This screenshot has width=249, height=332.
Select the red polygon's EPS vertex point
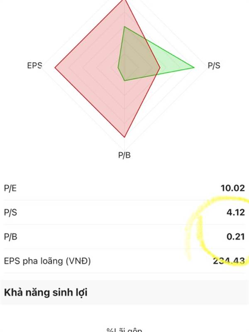point(55,68)
